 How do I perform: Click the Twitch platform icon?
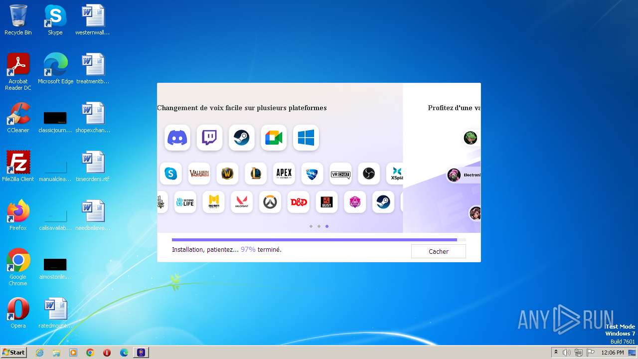coord(209,138)
